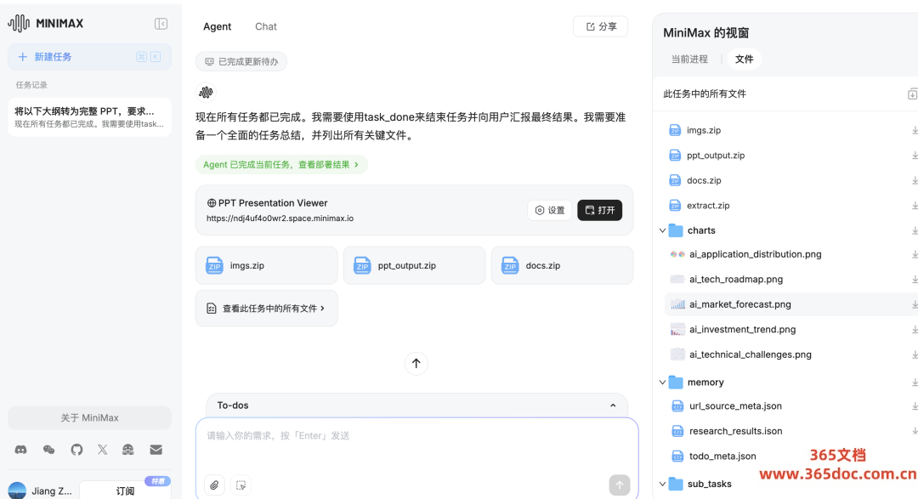
Task: Open the X (Twitter) icon
Action: tap(103, 450)
